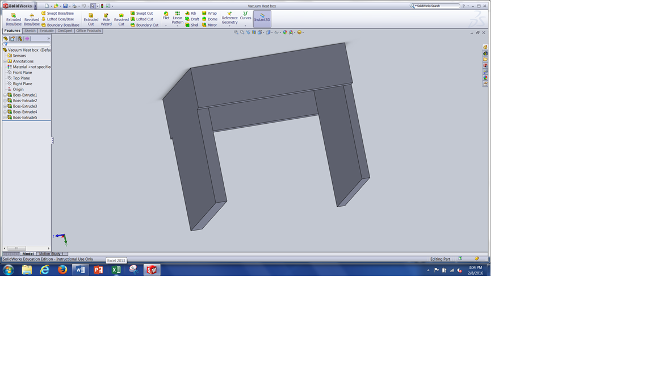Start the Linear Pattern tool
Viewport: 654px width, 368px height.
(x=177, y=18)
